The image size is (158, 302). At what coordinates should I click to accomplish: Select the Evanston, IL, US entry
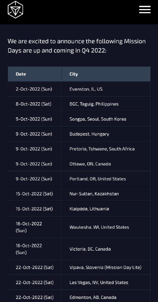click(86, 89)
